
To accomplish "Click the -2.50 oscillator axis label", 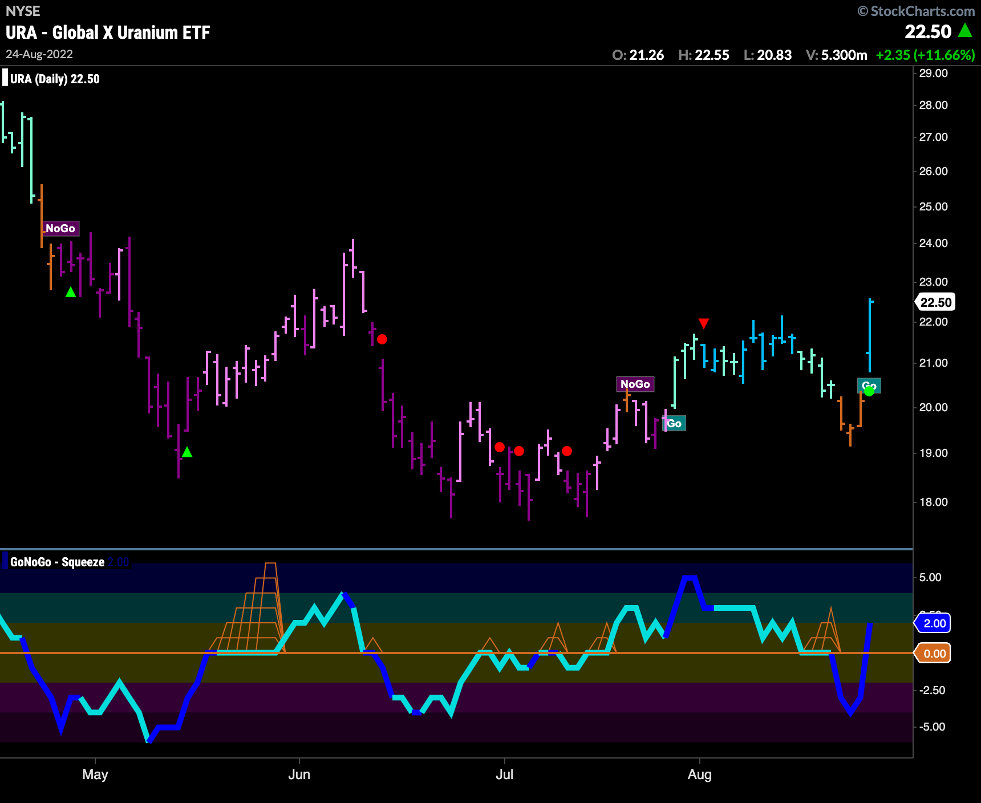I will (932, 690).
